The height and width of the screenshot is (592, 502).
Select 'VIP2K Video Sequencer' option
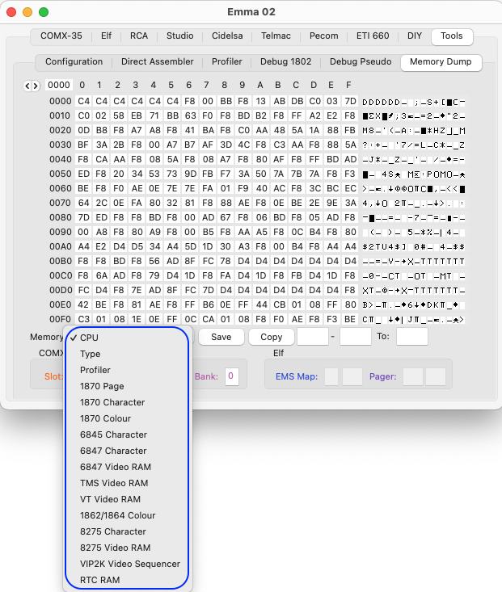coord(129,564)
